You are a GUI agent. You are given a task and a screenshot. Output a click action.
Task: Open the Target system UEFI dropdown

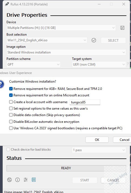(99, 64)
